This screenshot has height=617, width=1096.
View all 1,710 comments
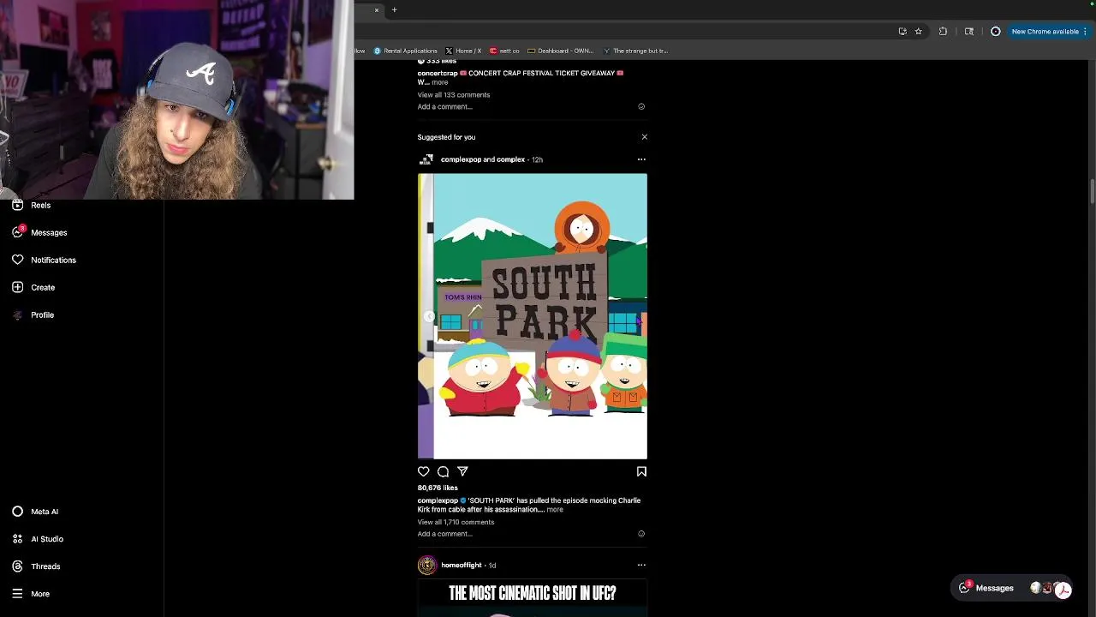click(x=456, y=522)
